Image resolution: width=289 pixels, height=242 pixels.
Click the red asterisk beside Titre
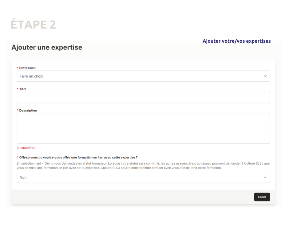tap(18, 89)
